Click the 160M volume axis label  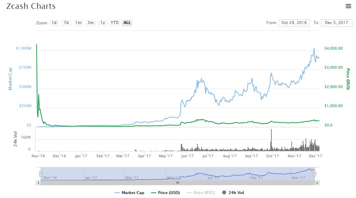26,137
